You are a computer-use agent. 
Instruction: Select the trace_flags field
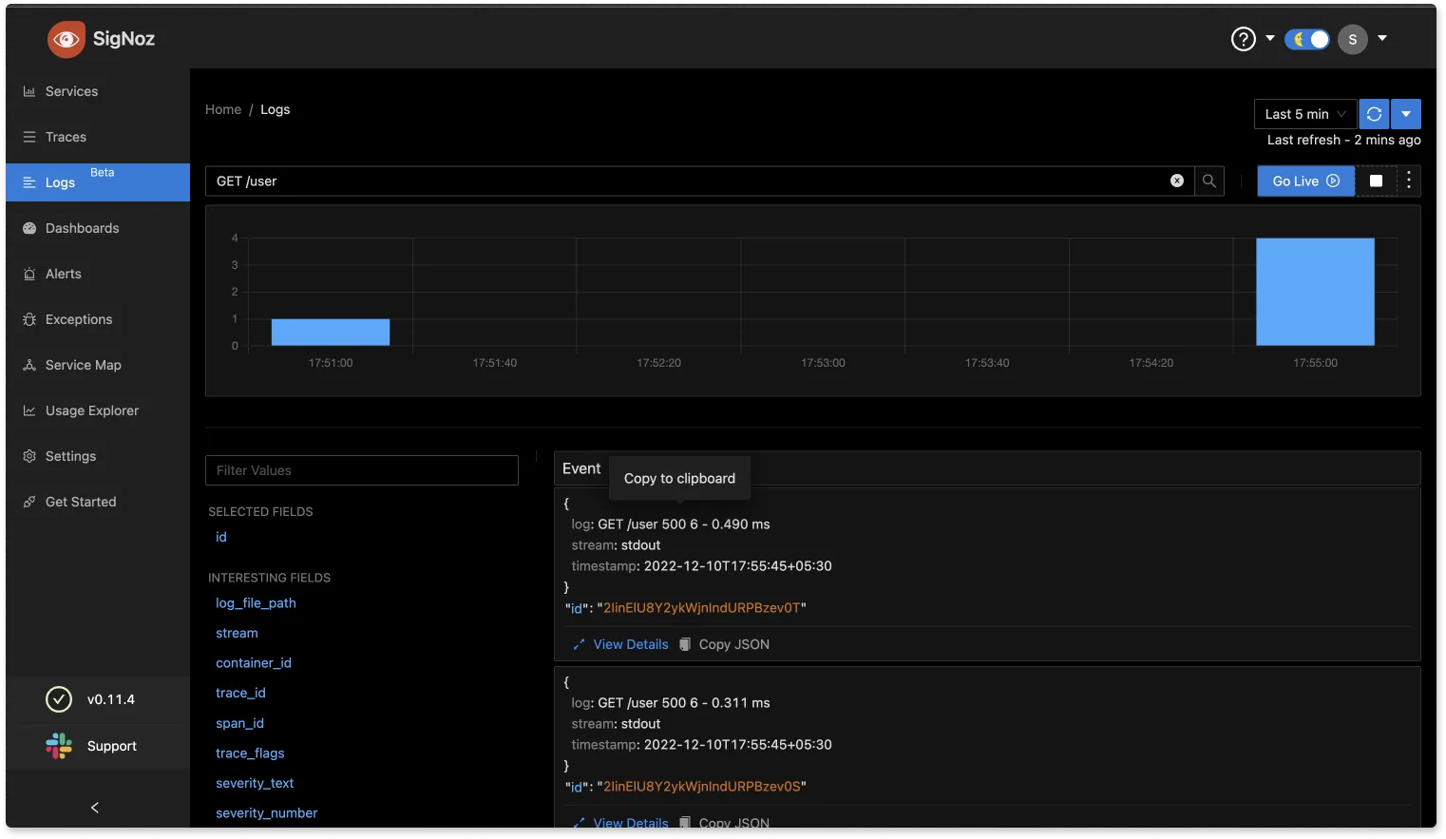[x=250, y=753]
